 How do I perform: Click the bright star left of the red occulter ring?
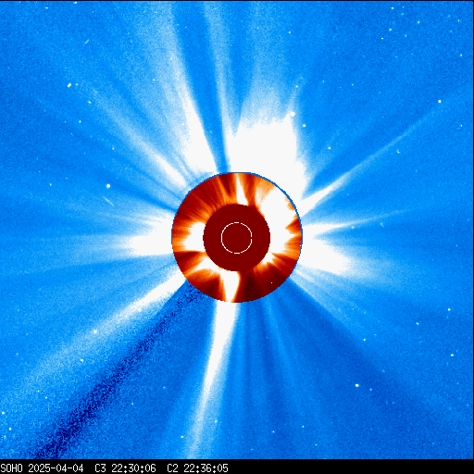tap(108, 186)
